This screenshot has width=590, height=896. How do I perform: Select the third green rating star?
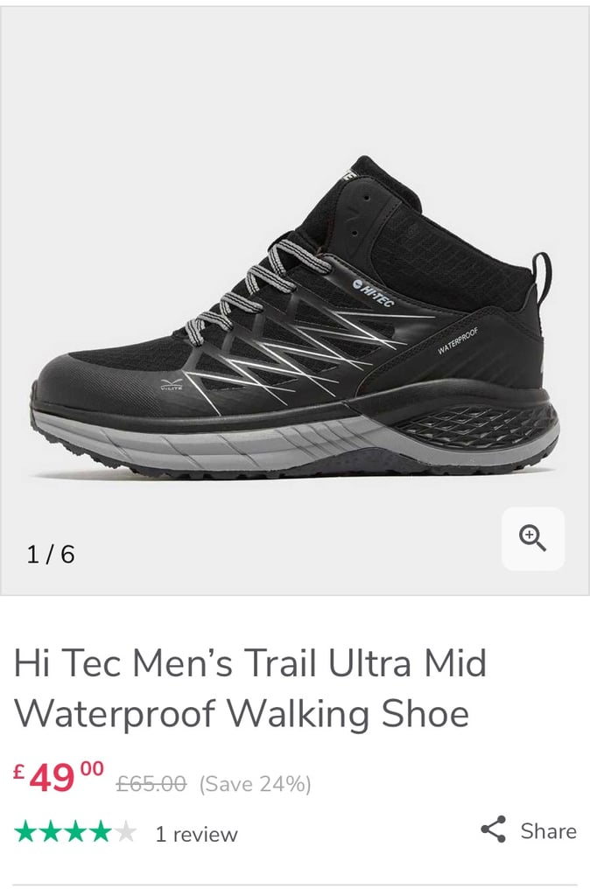pyautogui.click(x=75, y=831)
